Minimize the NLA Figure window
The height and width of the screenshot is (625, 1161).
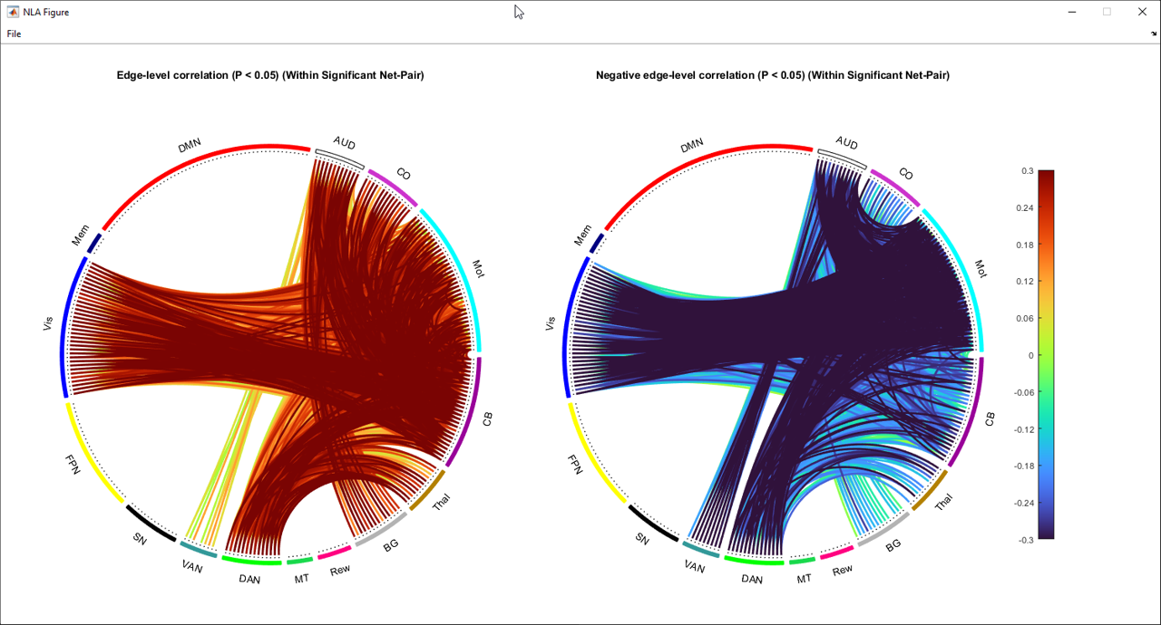click(x=1073, y=12)
